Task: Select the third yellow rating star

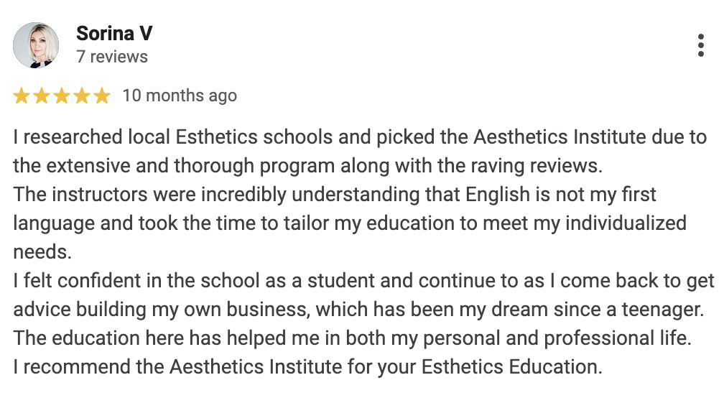Action: 62,96
